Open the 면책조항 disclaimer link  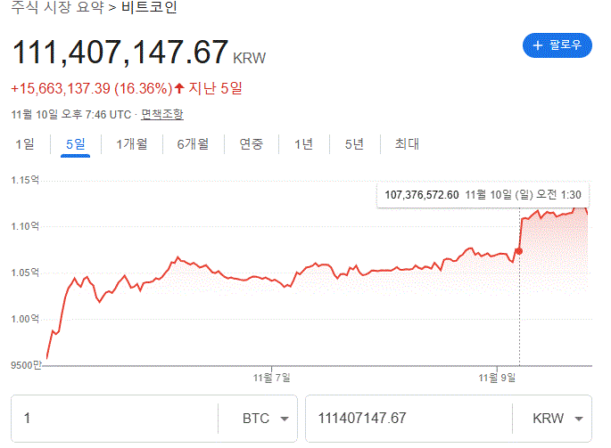[162, 114]
